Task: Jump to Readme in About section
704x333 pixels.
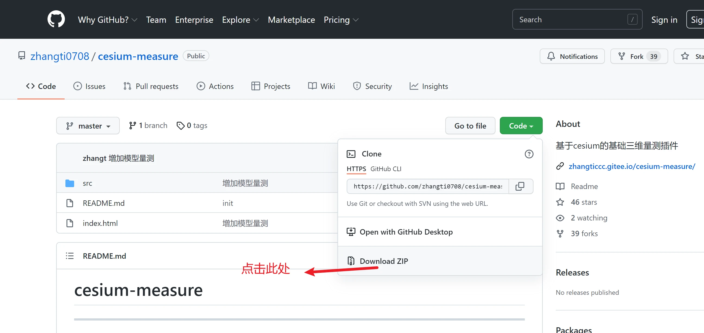Action: click(584, 186)
